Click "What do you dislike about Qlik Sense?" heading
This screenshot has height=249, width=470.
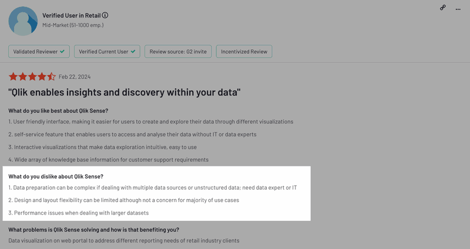56,176
